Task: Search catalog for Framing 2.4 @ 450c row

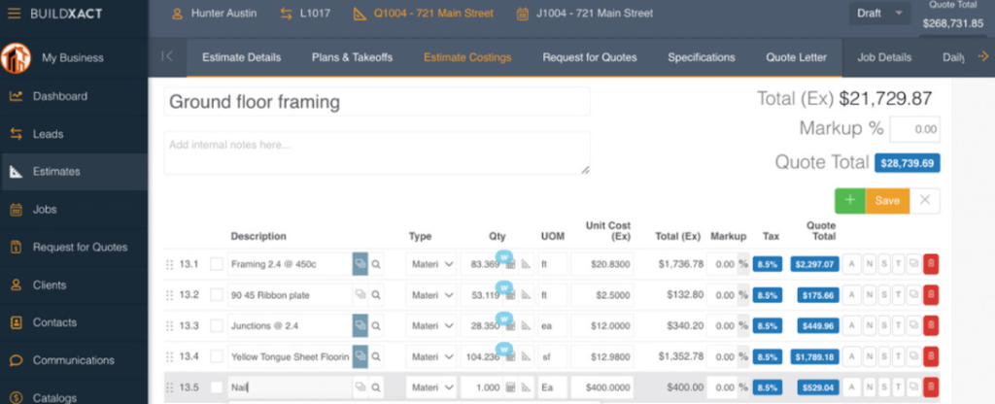Action: click(x=376, y=264)
